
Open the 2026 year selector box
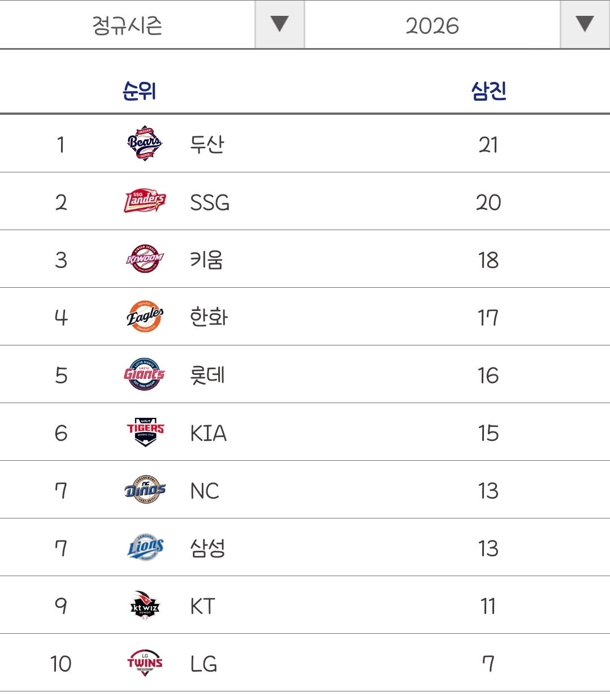457,24
